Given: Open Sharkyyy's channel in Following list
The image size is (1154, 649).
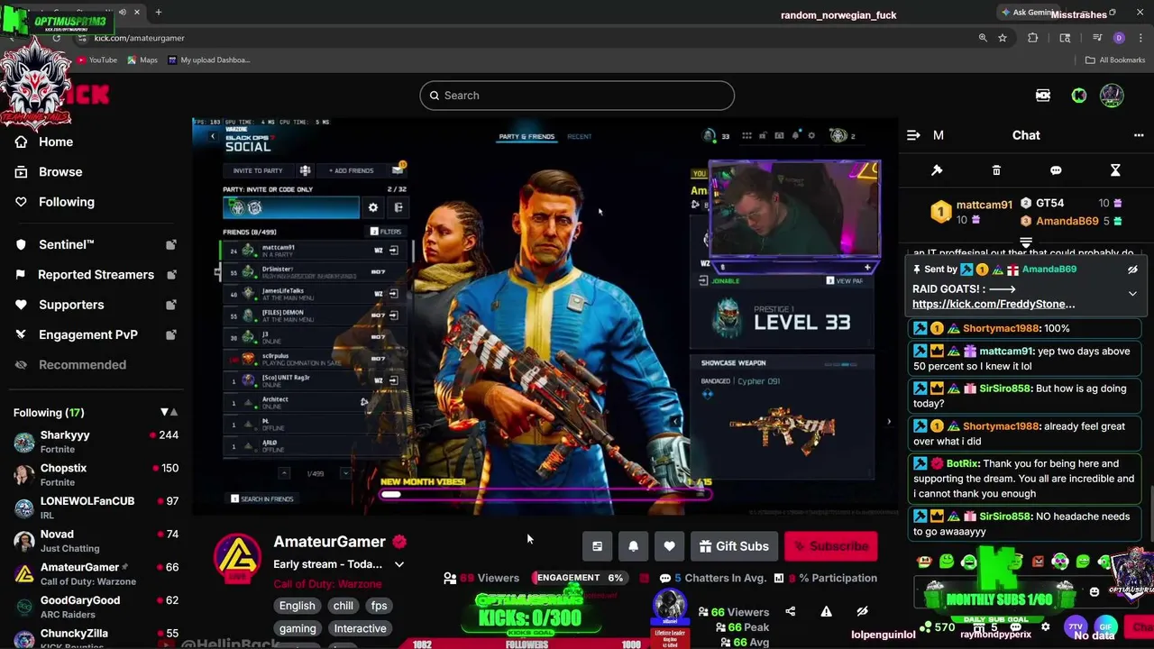Looking at the screenshot, I should click(x=96, y=442).
